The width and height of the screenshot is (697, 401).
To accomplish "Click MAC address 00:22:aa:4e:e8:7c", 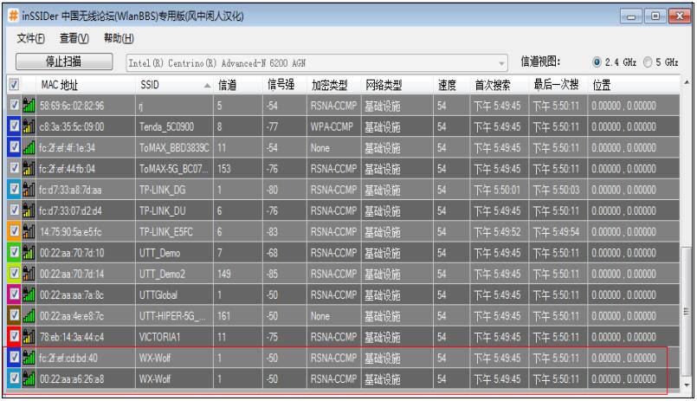I will point(72,316).
